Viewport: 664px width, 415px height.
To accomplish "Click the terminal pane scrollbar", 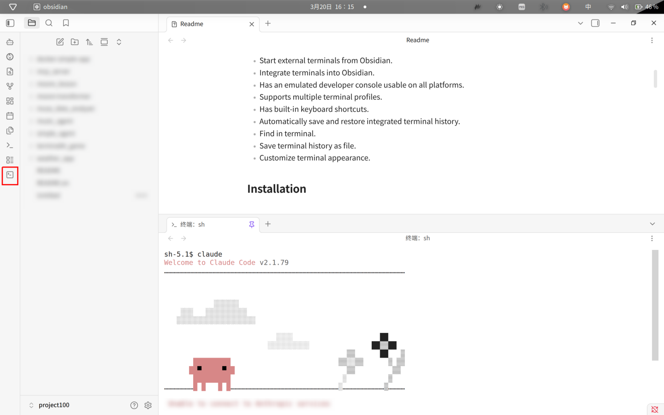I will tap(655, 305).
